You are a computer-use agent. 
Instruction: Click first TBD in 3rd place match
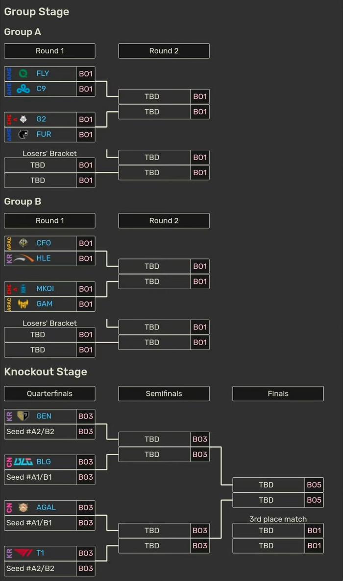point(266,530)
